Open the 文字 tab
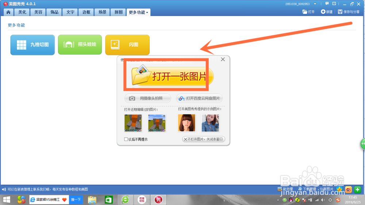The width and height of the screenshot is (365, 205). pos(70,12)
